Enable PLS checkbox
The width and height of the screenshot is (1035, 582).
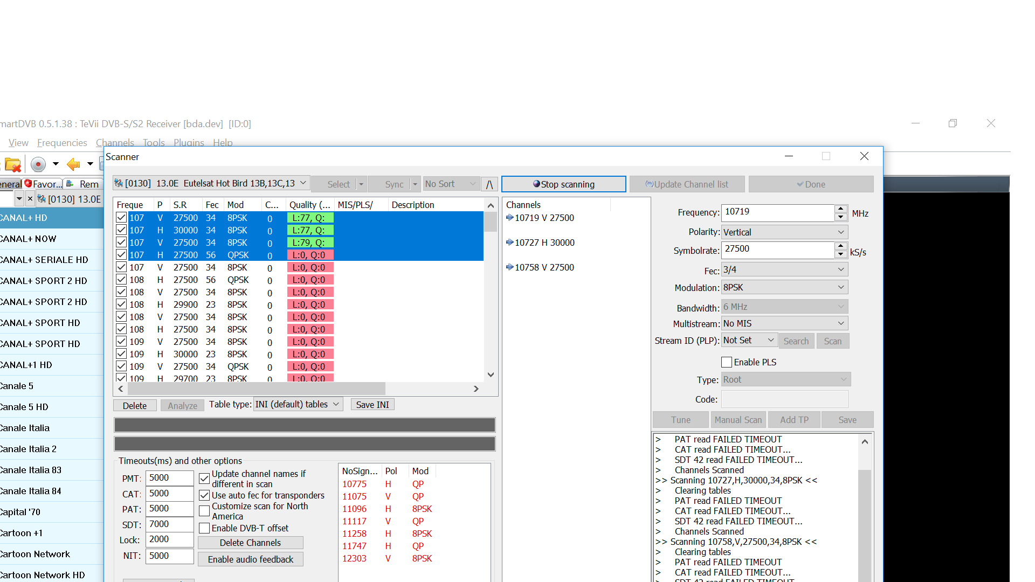727,362
